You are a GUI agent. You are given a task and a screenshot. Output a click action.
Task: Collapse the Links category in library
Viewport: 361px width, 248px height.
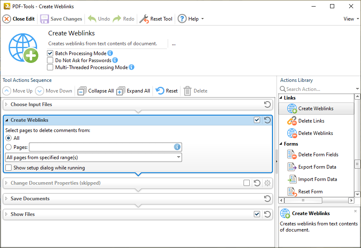281,98
